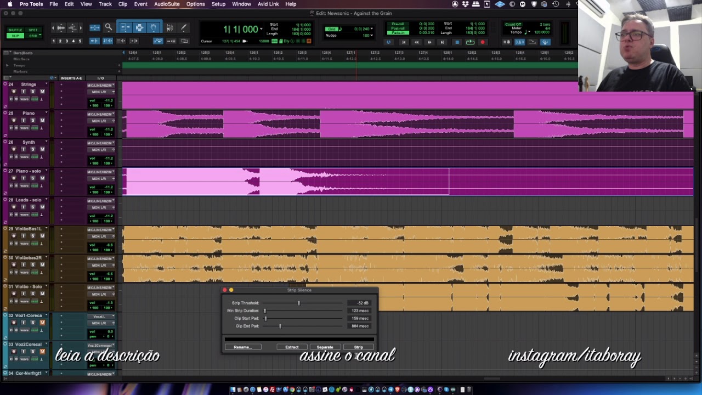The image size is (702, 395).
Task: Click the horizontal zoom waveform icon
Action: click(x=60, y=27)
